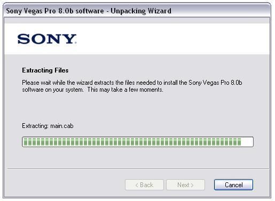Viewport: 275px width, 201px height.
Task: Click the last green block of the progress bar
Action: 239,142
